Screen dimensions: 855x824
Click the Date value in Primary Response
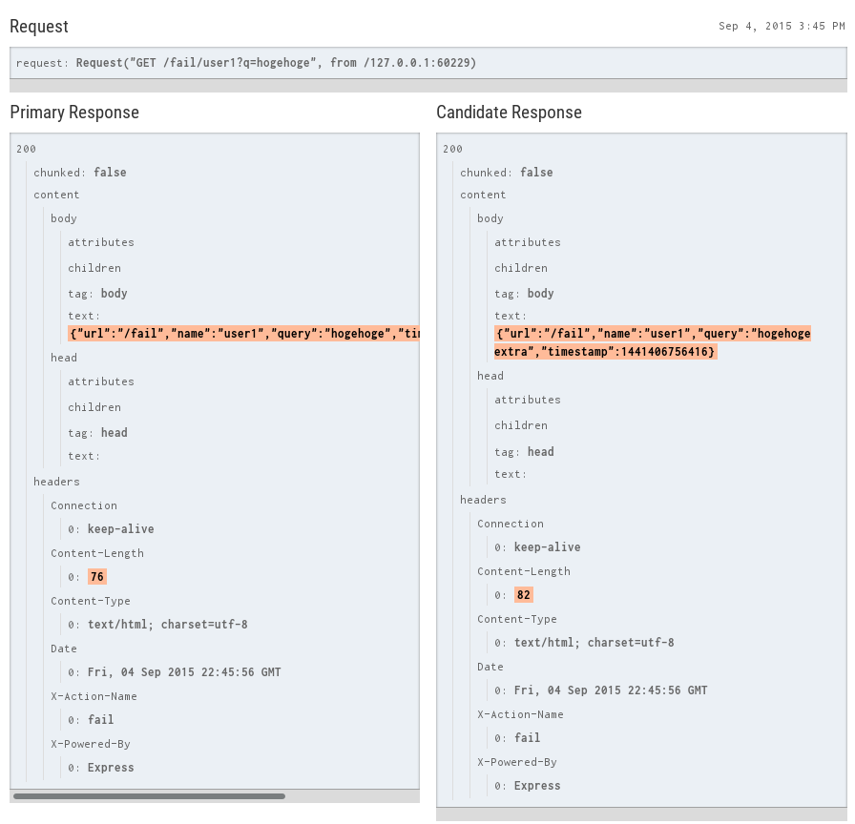[x=184, y=672]
